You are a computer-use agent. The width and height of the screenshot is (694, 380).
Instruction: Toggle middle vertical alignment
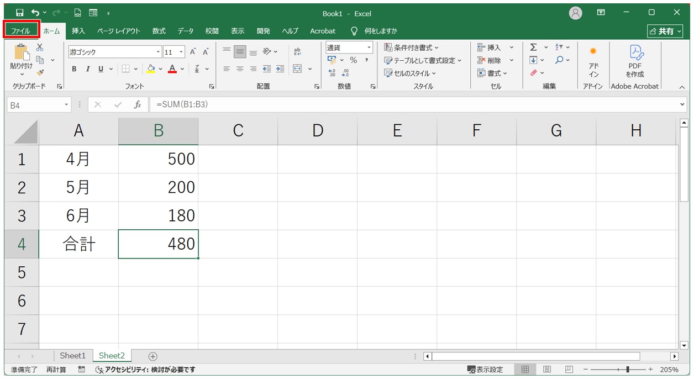click(x=240, y=52)
